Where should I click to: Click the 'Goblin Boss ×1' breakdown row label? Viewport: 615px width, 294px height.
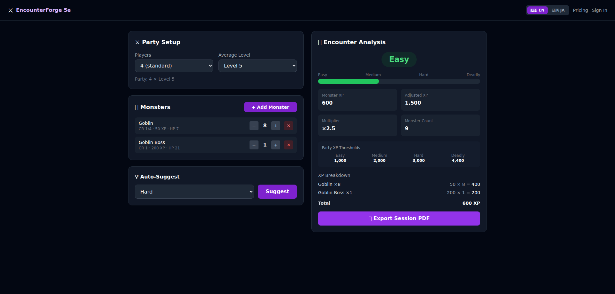pyautogui.click(x=335, y=193)
